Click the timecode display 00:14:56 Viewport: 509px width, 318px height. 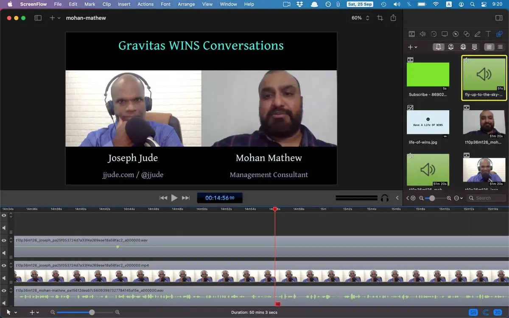click(x=219, y=198)
